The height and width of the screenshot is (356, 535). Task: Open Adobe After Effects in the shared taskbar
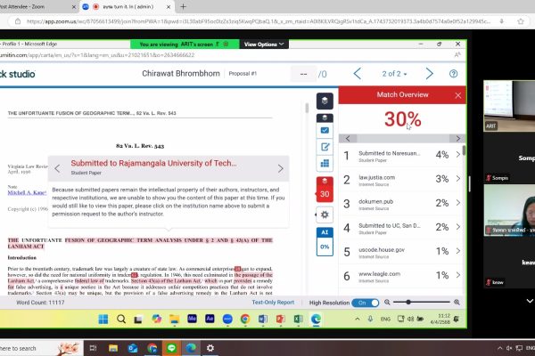pos(210,319)
